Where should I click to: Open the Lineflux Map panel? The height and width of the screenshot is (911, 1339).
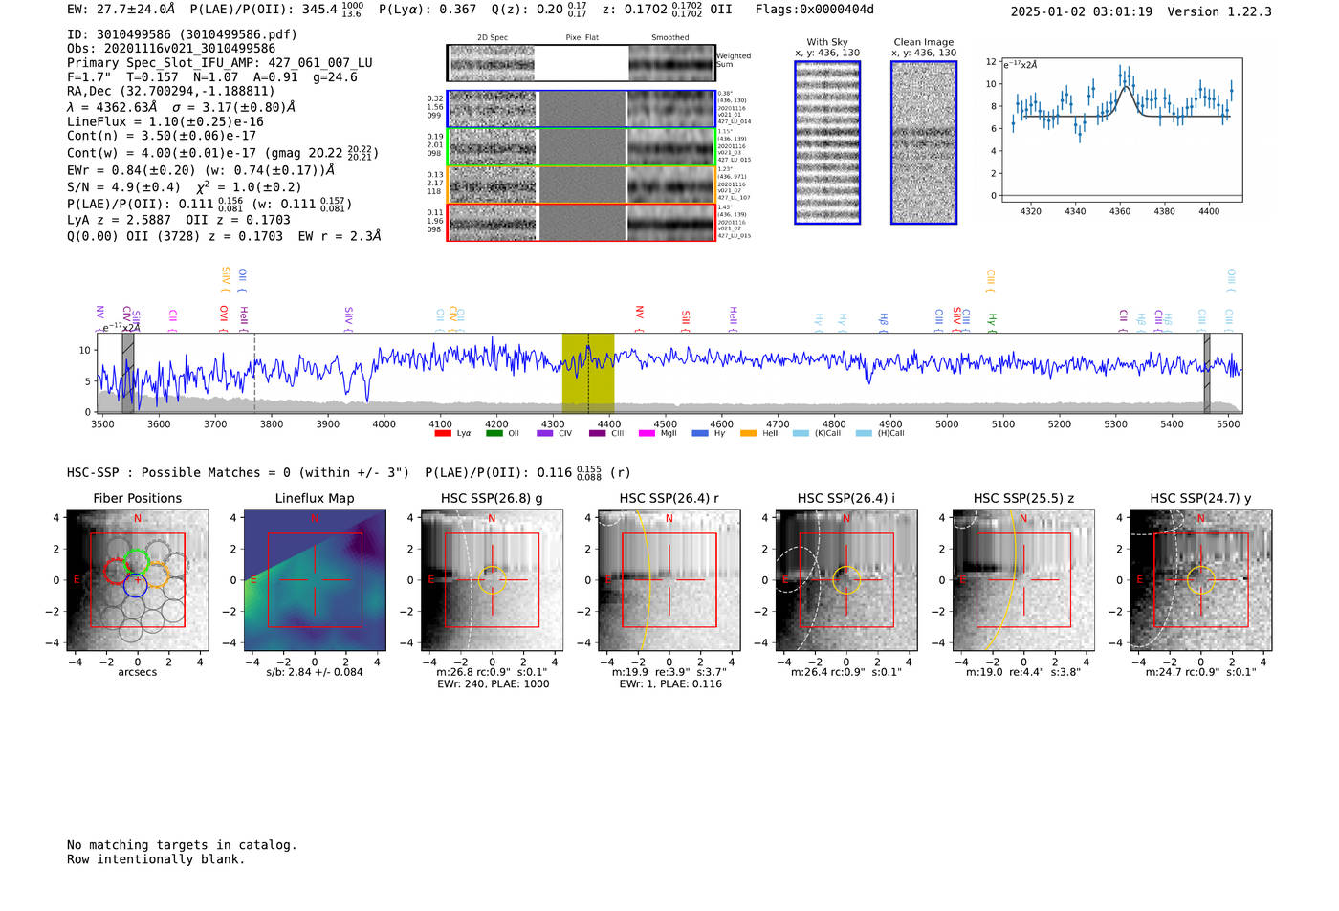click(x=315, y=580)
